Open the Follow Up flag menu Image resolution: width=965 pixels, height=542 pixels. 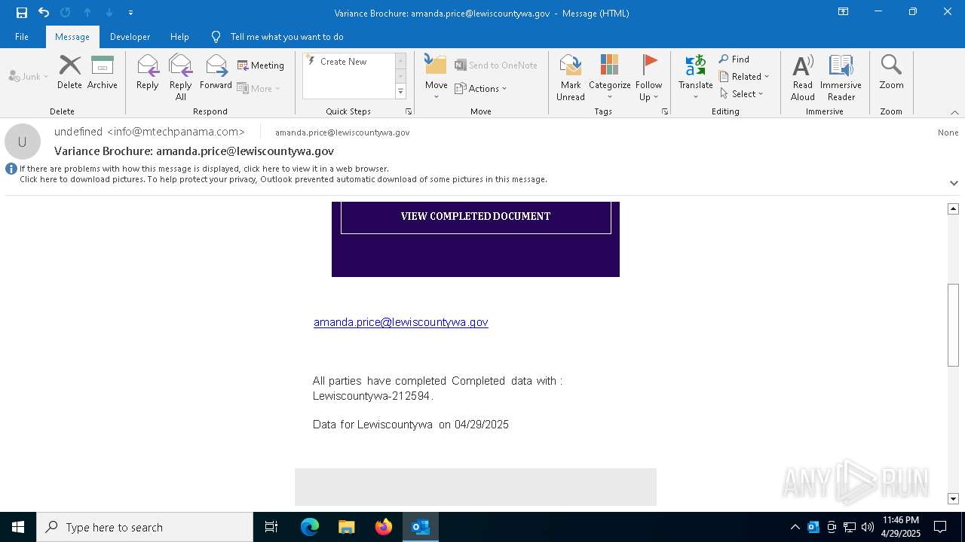[x=648, y=77]
